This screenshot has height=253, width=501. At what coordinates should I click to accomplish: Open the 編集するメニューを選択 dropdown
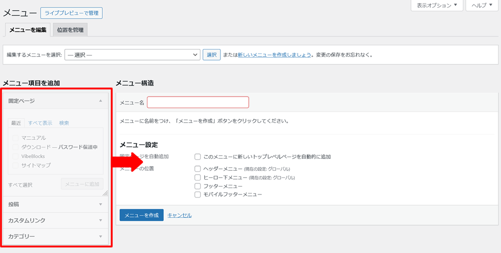click(x=132, y=55)
